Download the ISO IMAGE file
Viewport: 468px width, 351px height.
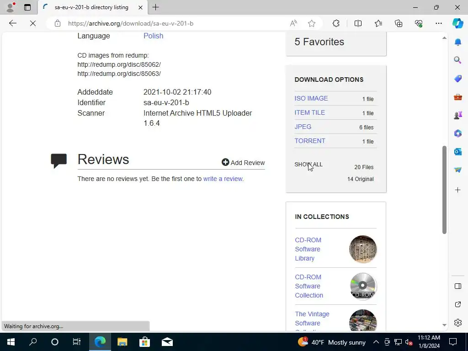[x=311, y=99]
